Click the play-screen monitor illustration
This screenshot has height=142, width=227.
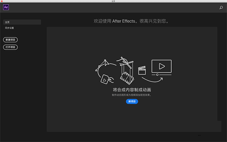click(162, 67)
